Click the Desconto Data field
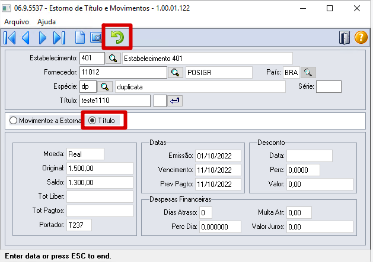The image size is (373, 262). [310, 156]
